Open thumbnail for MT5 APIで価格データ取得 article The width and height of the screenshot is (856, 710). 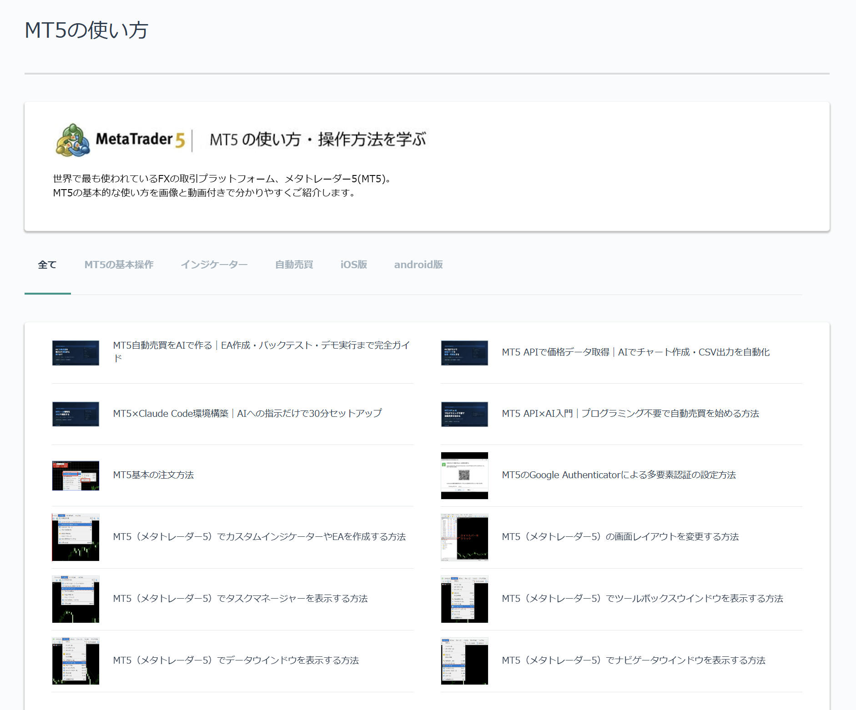click(464, 353)
